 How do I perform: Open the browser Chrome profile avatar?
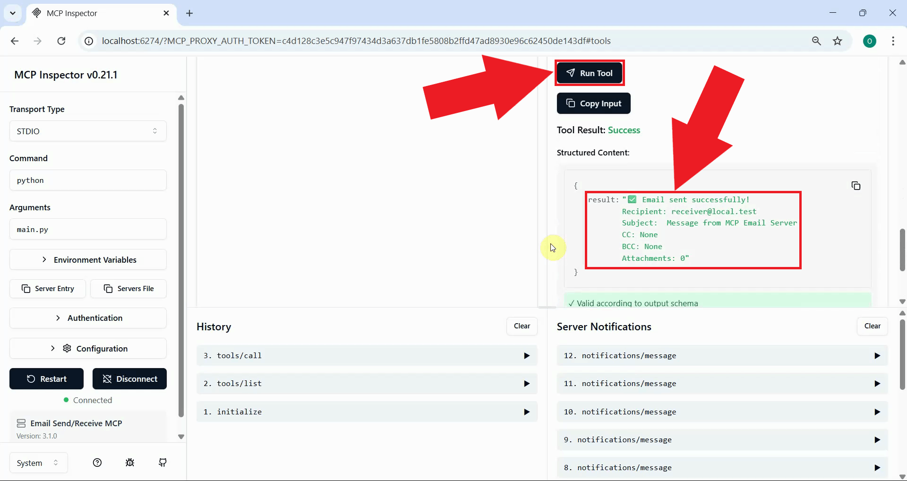point(870,41)
